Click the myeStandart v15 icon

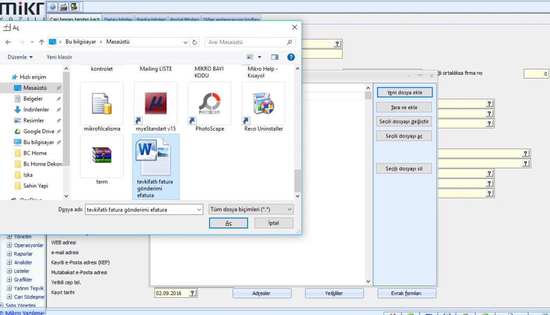155,103
